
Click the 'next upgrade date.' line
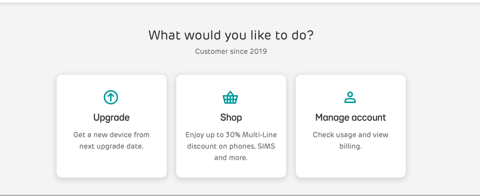click(x=111, y=147)
